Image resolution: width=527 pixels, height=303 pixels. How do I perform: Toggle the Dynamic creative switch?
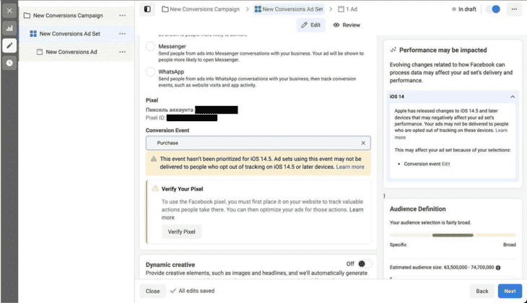point(365,264)
